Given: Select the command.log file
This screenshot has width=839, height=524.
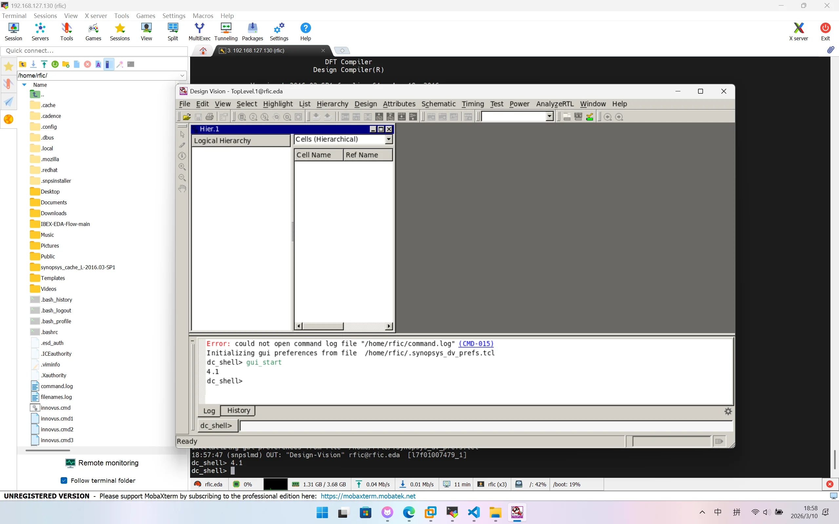Looking at the screenshot, I should click(x=52, y=386).
